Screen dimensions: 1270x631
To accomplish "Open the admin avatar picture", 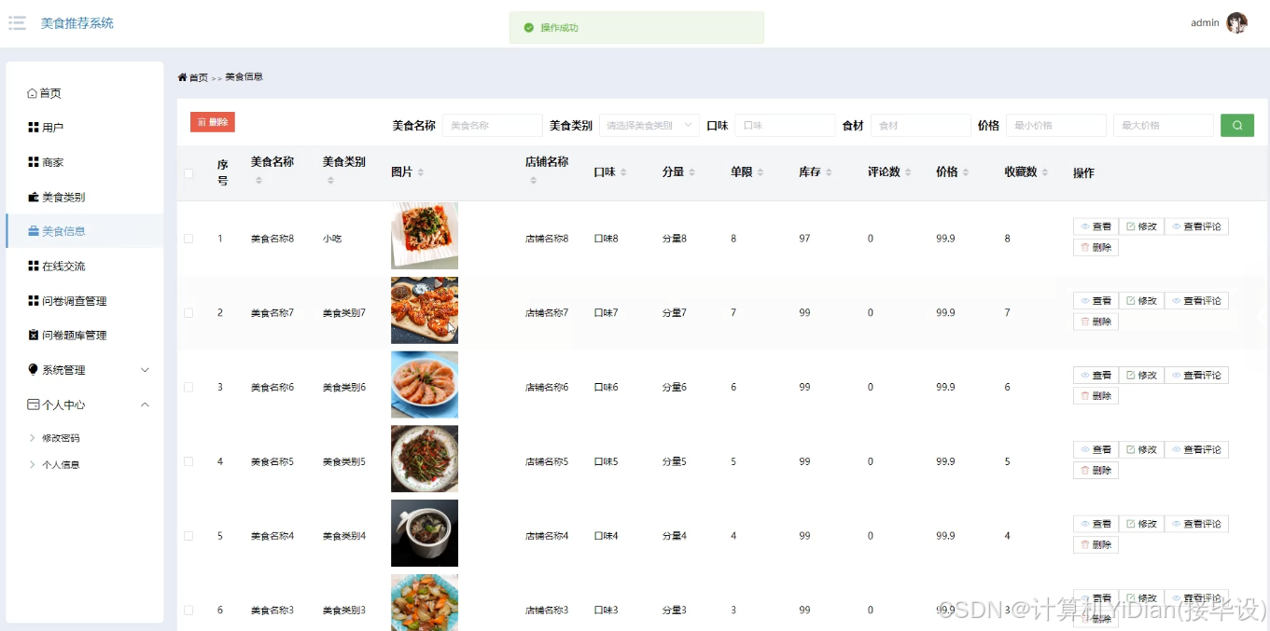I will coord(1236,23).
